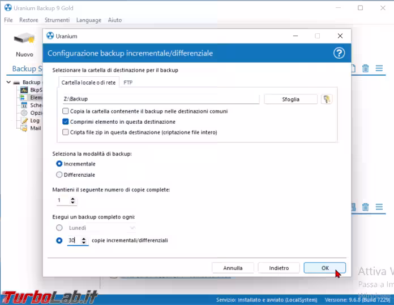Click Uranium Backup 9 Gold title logo
This screenshot has width=394, height=305.
[8, 8]
